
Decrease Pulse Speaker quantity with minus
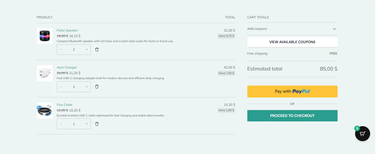click(x=61, y=50)
